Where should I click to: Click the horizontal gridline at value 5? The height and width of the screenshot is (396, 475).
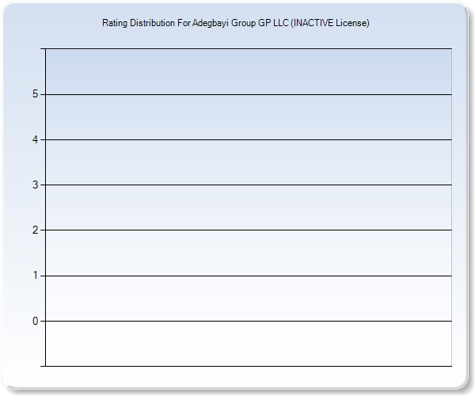249,95
